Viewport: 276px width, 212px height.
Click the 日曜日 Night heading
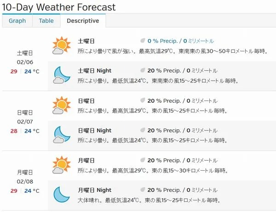coord(94,130)
